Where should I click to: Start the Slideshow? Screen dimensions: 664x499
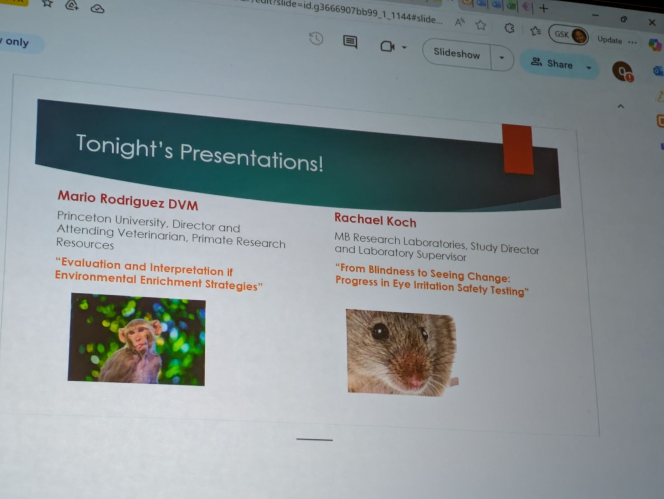pyautogui.click(x=456, y=54)
